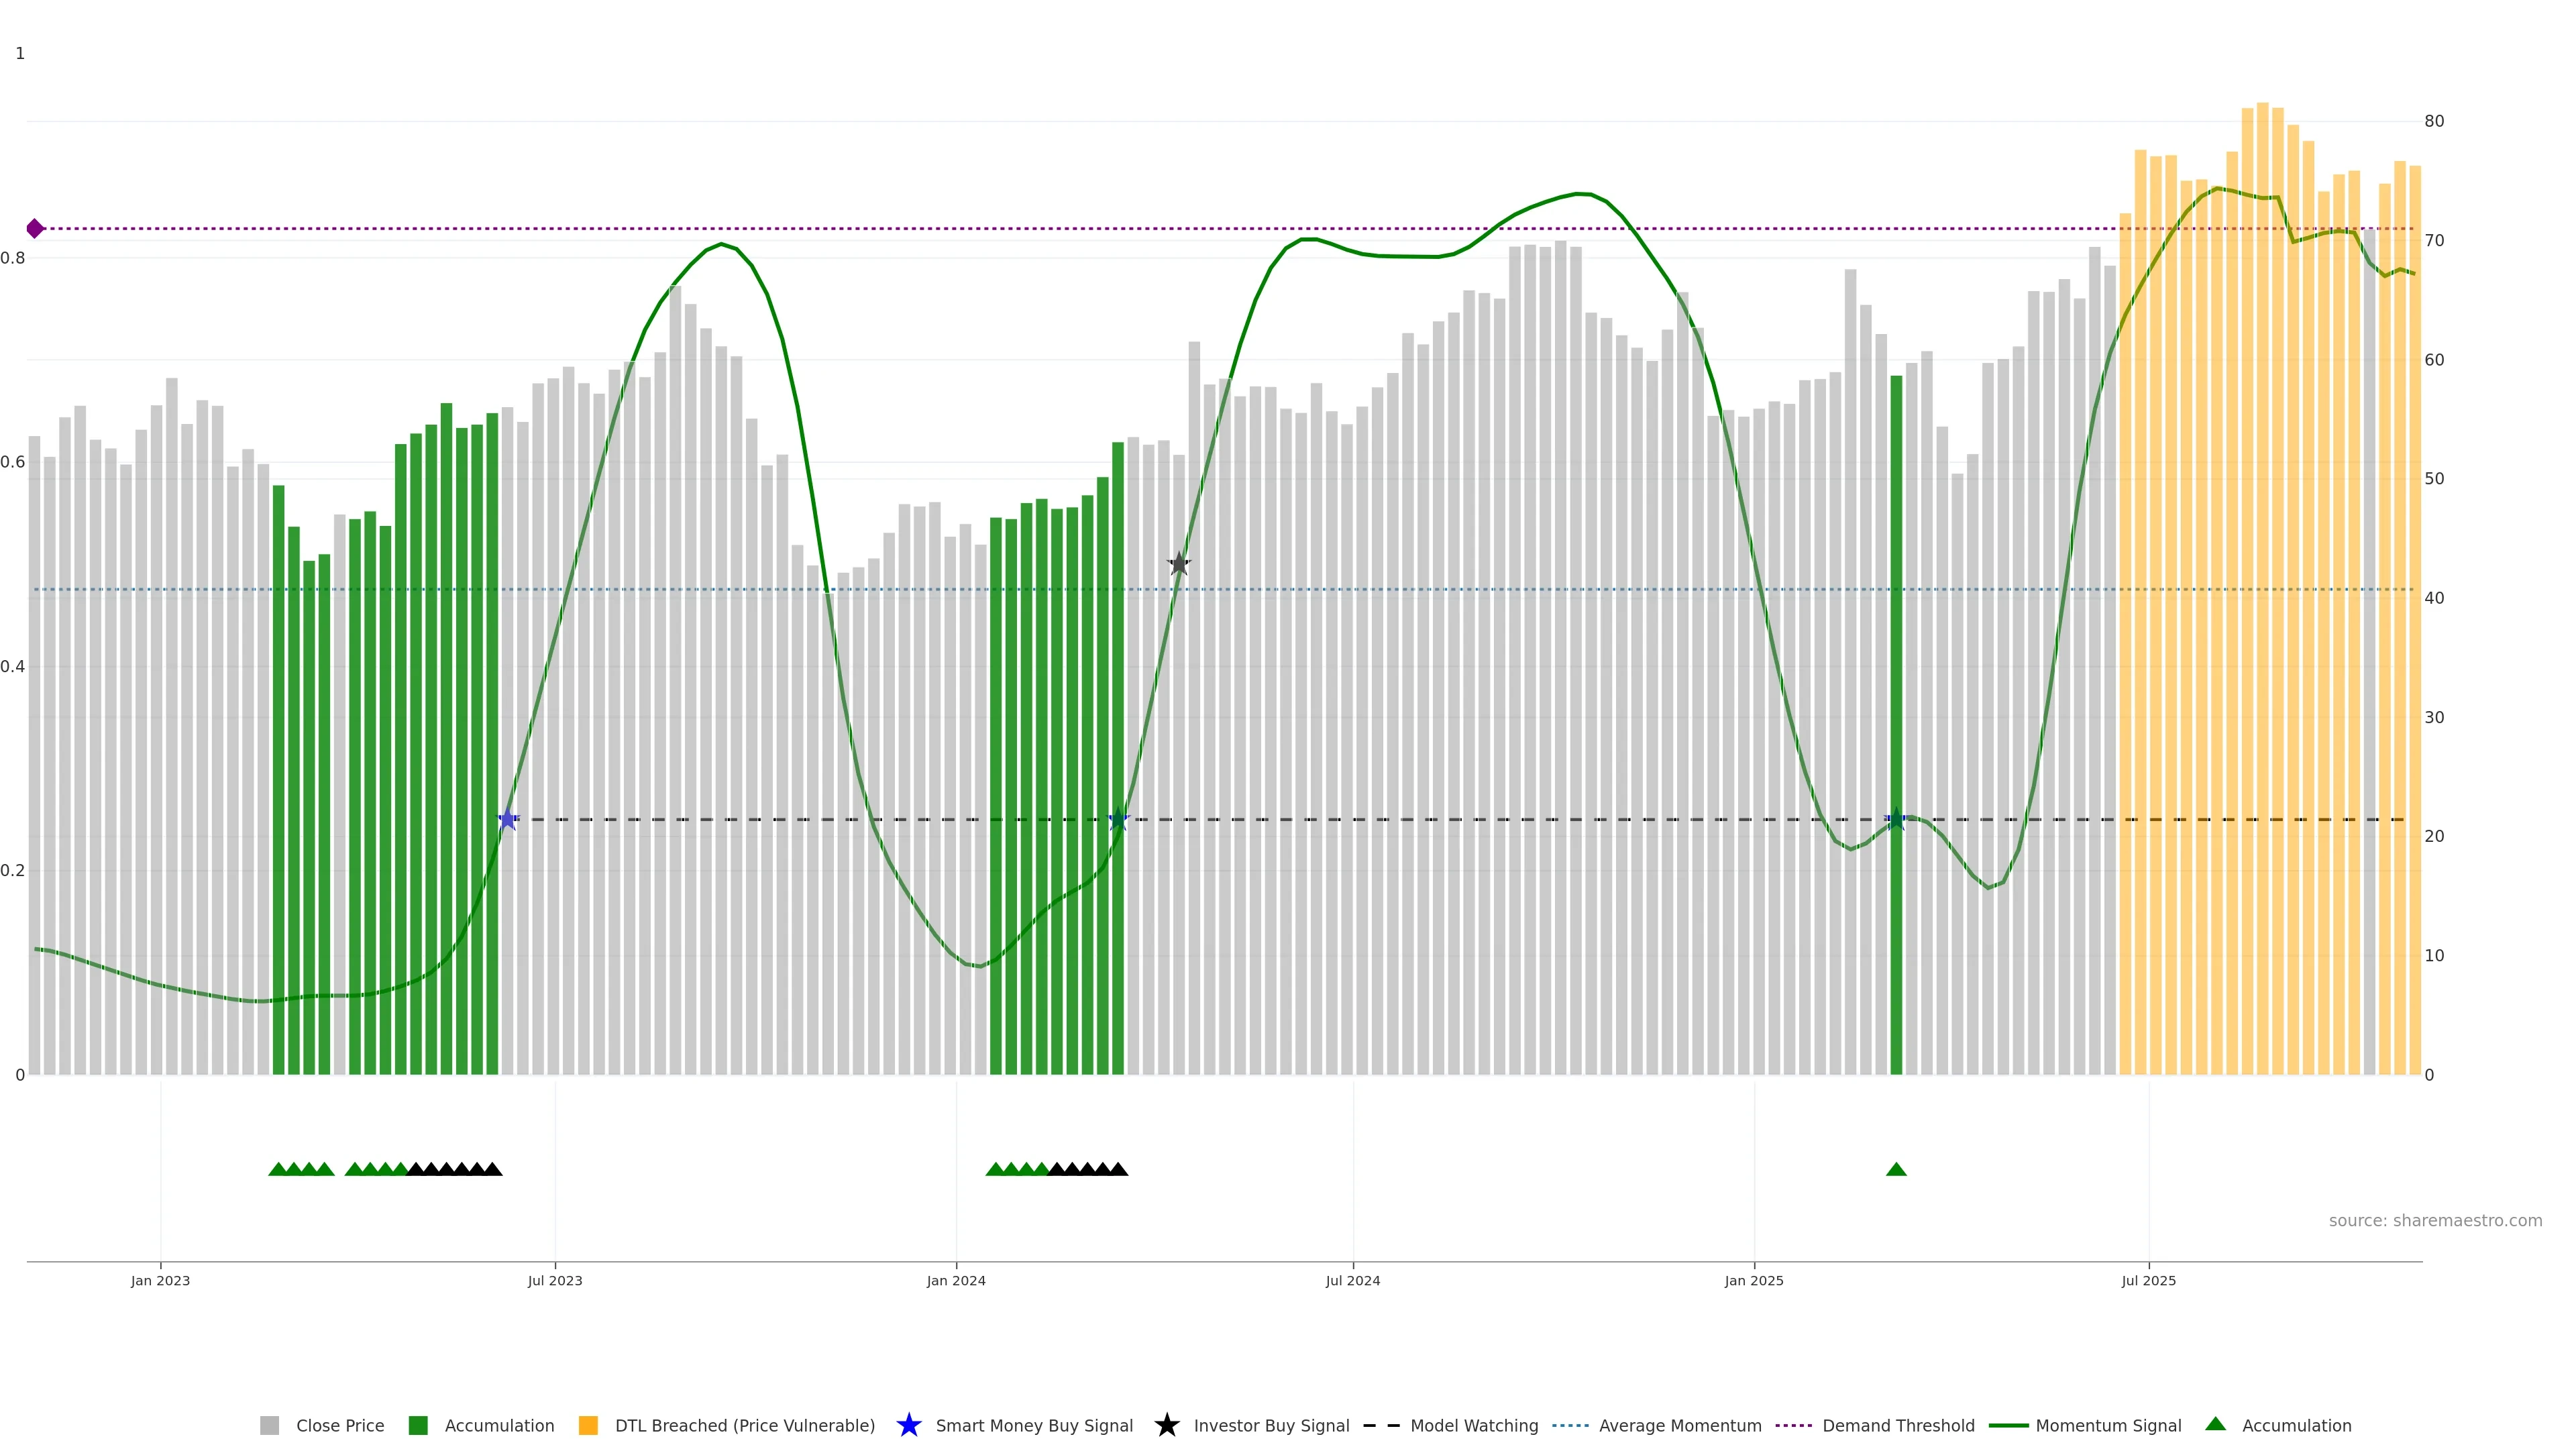Click the green Accumulation triangle legend icon
The height and width of the screenshot is (1449, 2576).
2215,1424
